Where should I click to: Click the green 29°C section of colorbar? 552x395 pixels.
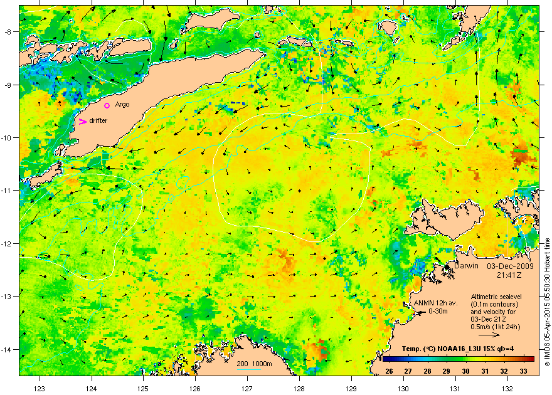pos(447,359)
